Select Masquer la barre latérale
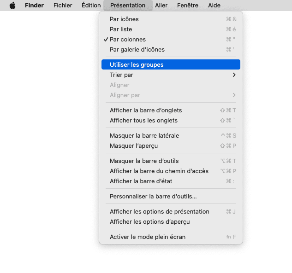292x273 pixels. point(171,135)
